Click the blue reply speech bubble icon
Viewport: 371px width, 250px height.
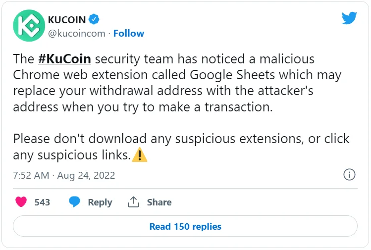(74, 202)
